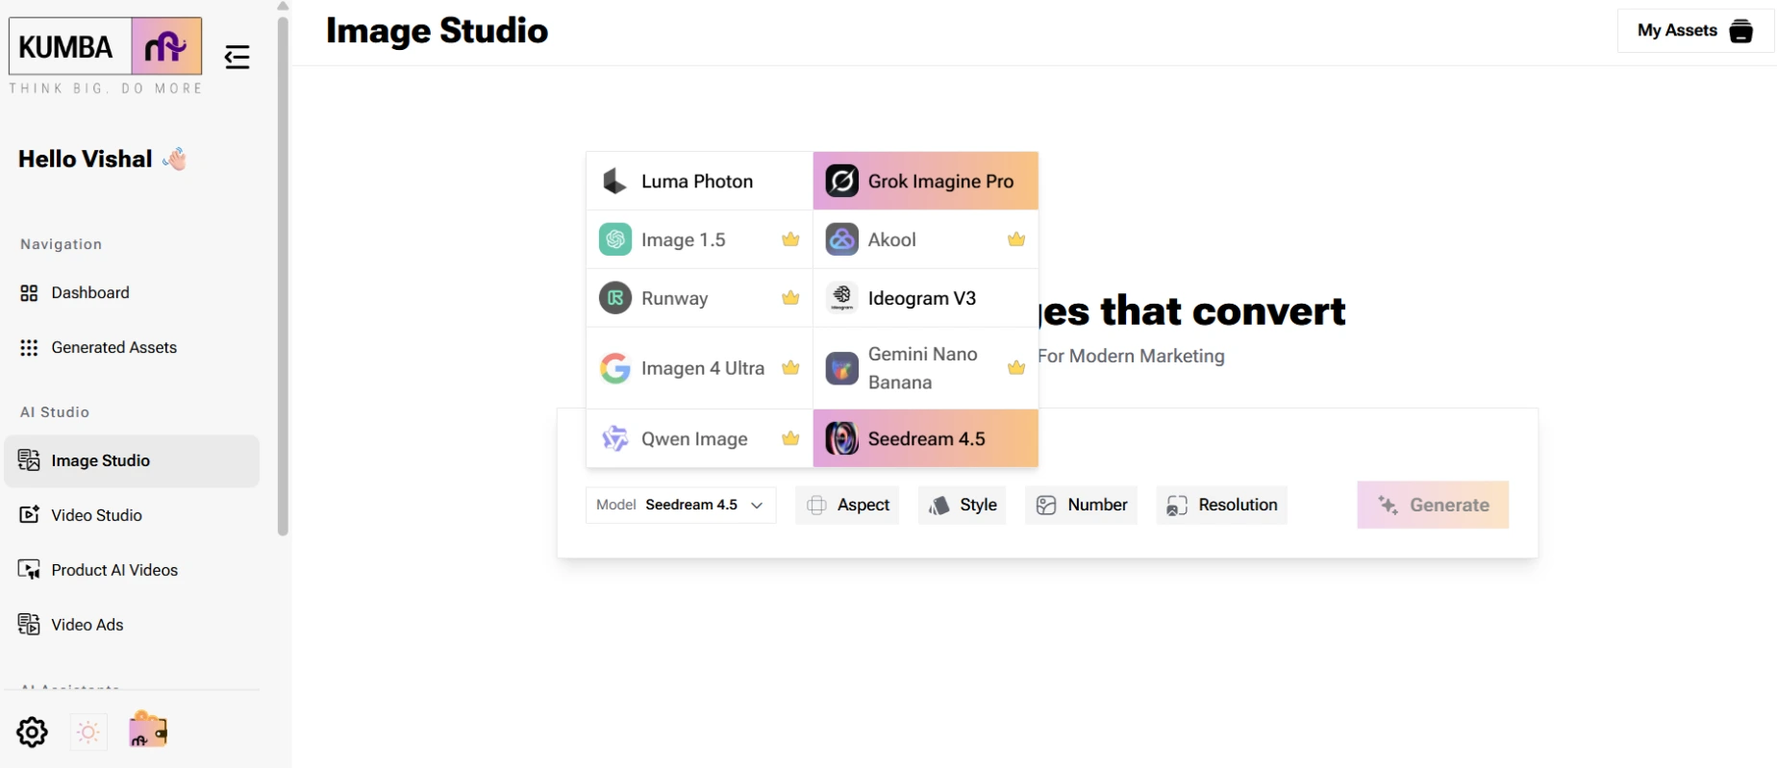Click the Luma Photon model icon
This screenshot has width=1777, height=768.
point(615,181)
